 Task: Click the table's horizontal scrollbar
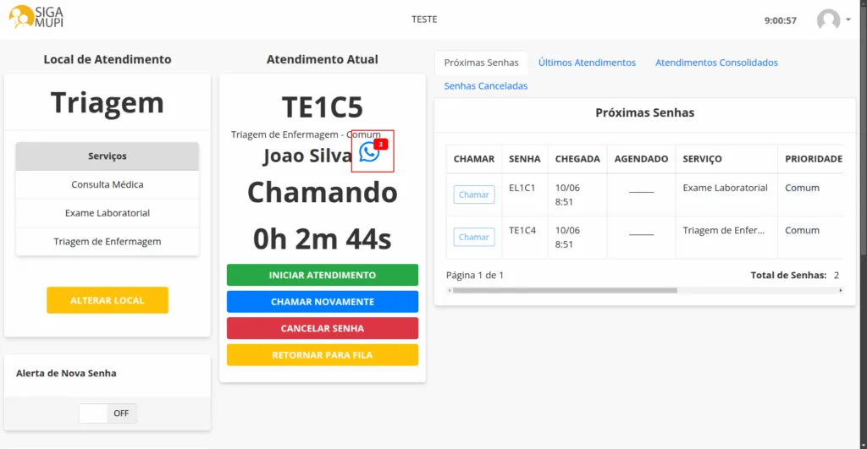pos(565,290)
